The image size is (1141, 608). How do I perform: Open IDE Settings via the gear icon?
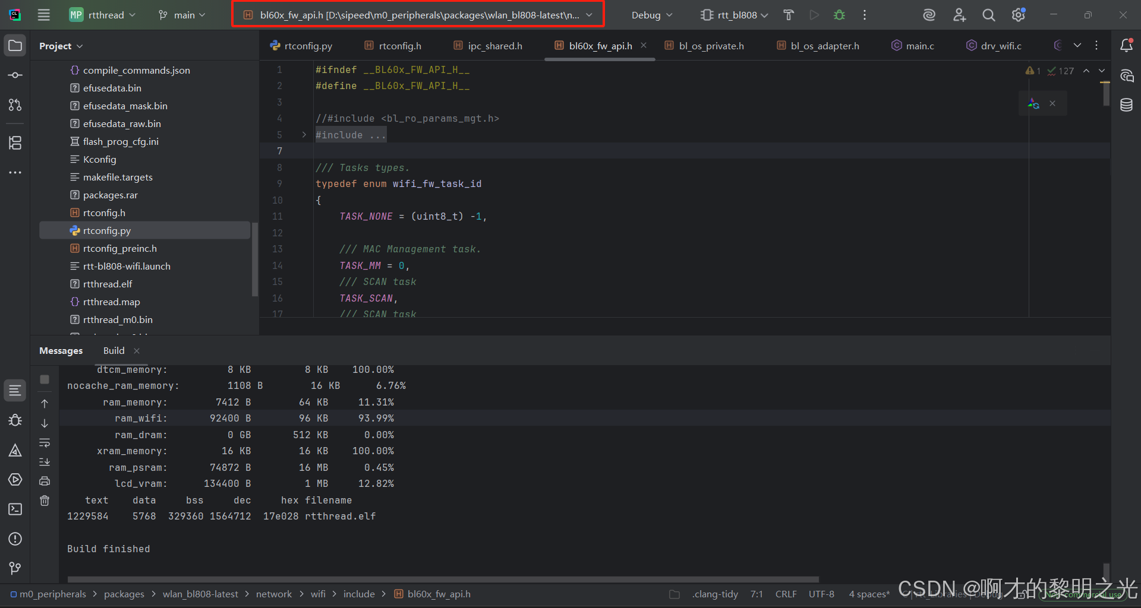[1018, 15]
